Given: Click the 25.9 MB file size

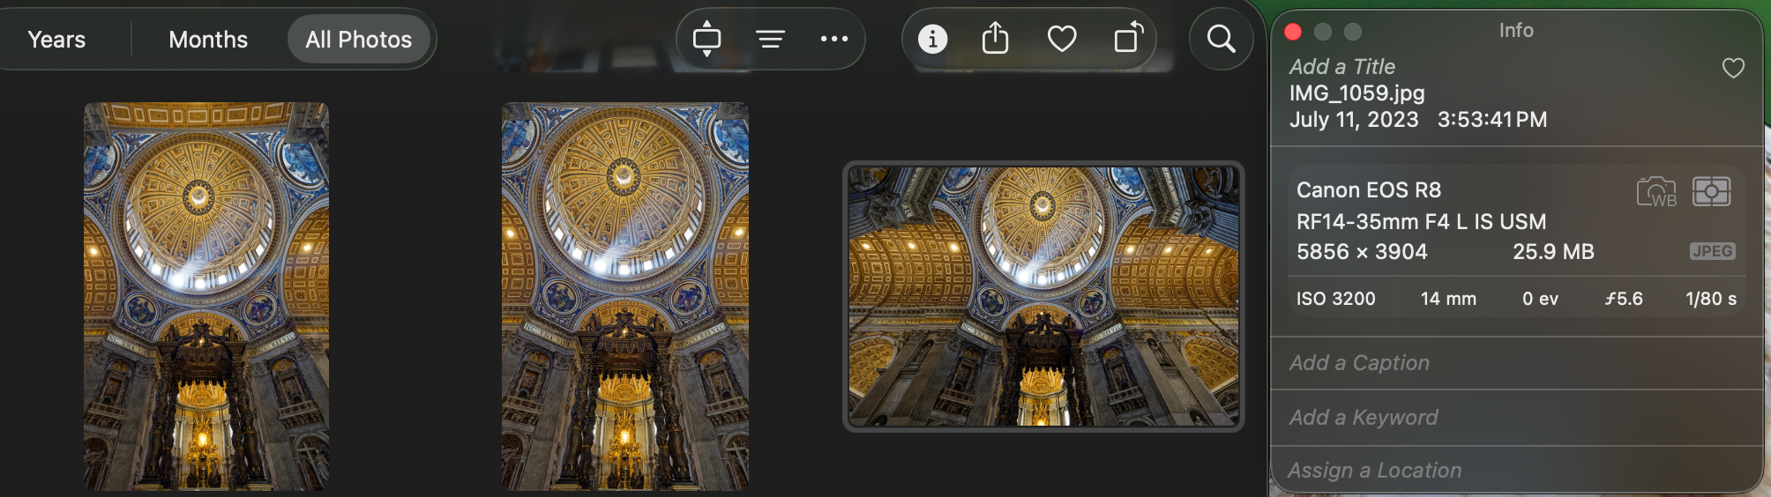Looking at the screenshot, I should [1553, 252].
